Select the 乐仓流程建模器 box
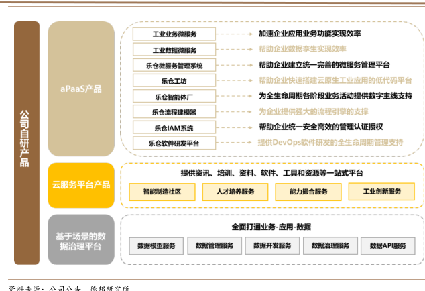Viewport: 425px width, 291px height. pos(174,111)
